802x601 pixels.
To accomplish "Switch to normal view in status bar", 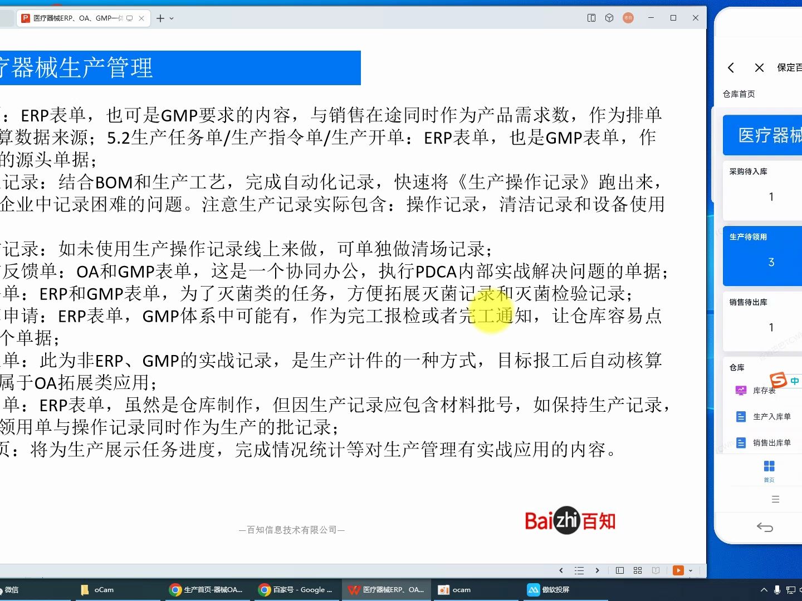I will pos(620,570).
